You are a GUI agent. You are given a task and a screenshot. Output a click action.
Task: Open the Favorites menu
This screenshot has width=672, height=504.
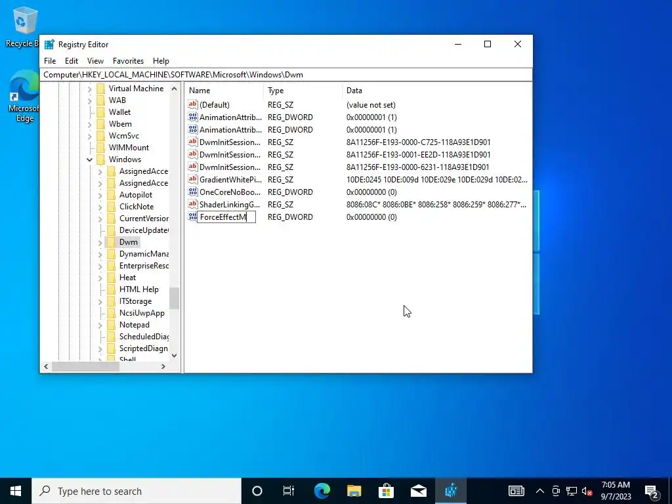[x=128, y=61]
